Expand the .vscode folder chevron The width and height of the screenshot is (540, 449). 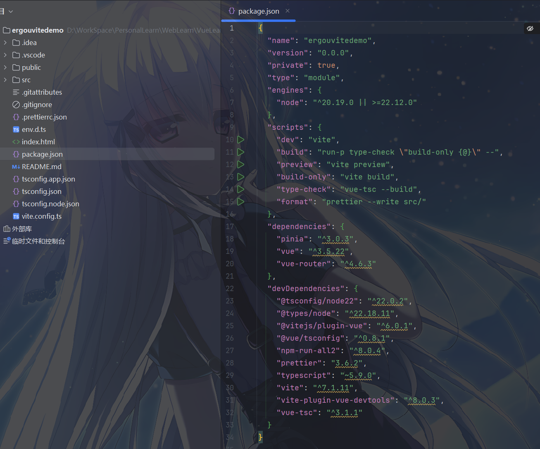[x=5, y=55]
